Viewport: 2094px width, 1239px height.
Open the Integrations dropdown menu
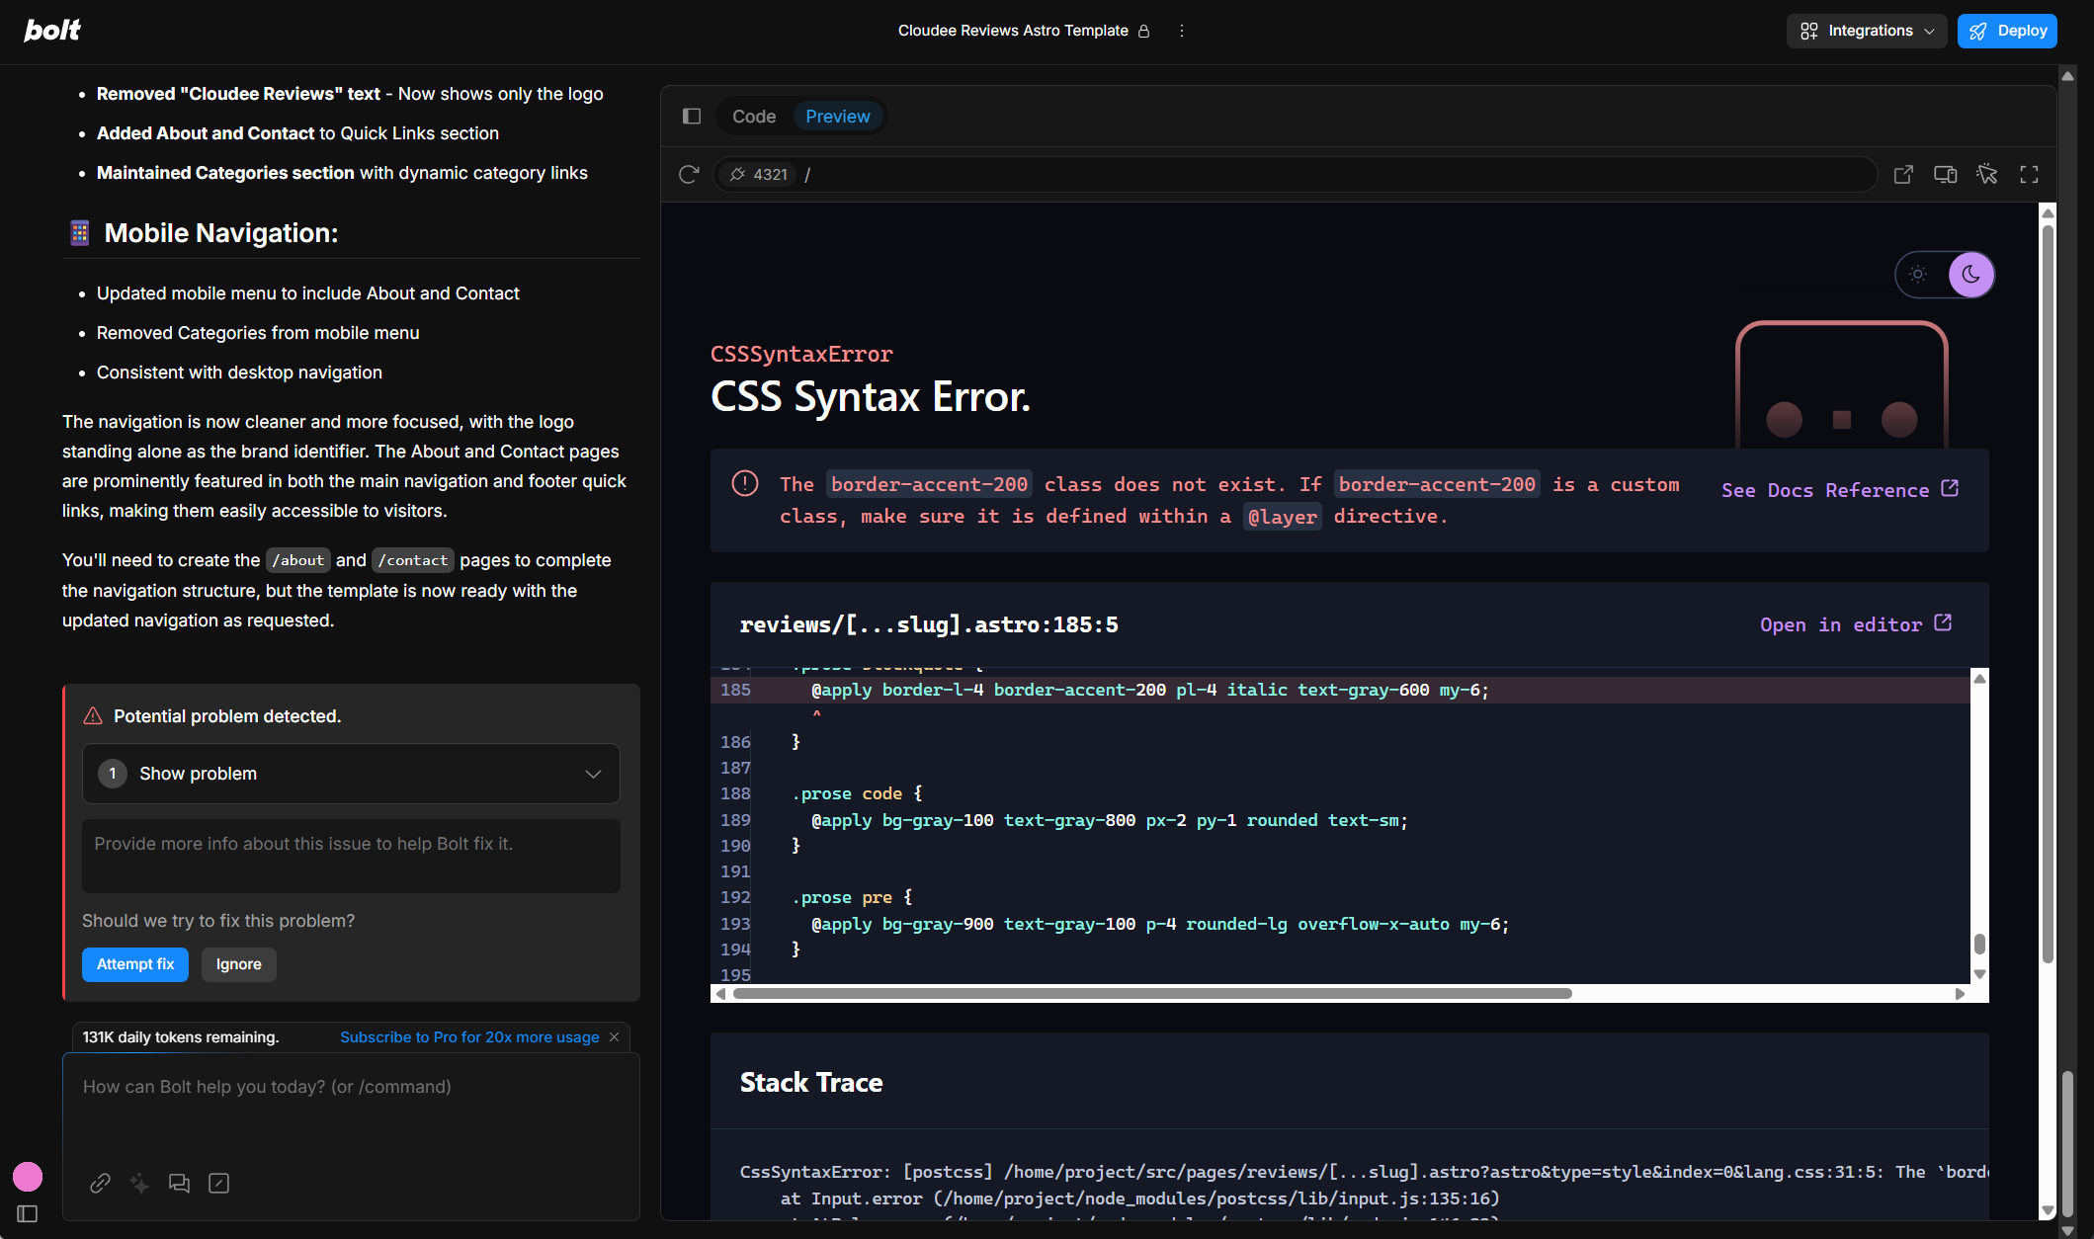point(1866,31)
